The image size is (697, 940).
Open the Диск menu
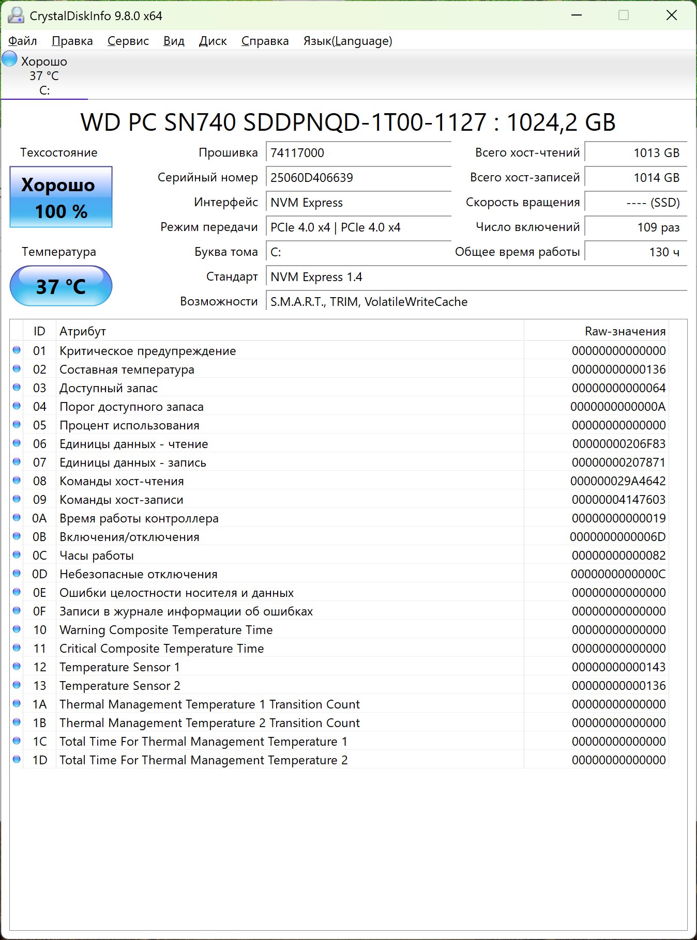(213, 41)
